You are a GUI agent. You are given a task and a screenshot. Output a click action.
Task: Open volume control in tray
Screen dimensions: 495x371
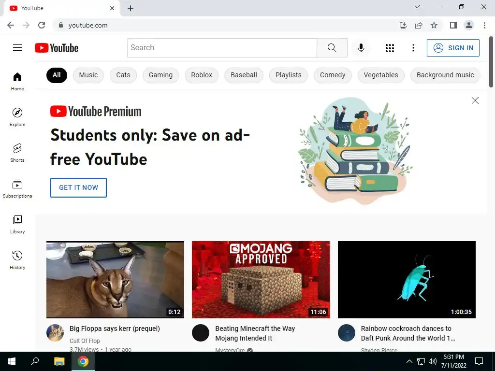click(433, 361)
